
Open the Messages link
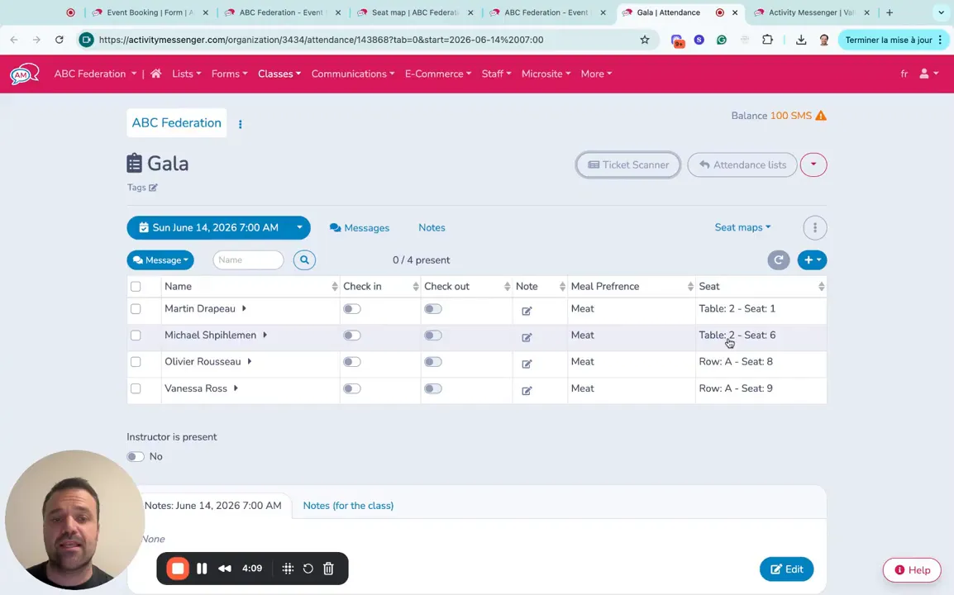360,228
